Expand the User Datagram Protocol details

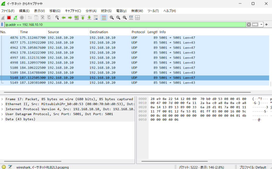tap(2, 114)
